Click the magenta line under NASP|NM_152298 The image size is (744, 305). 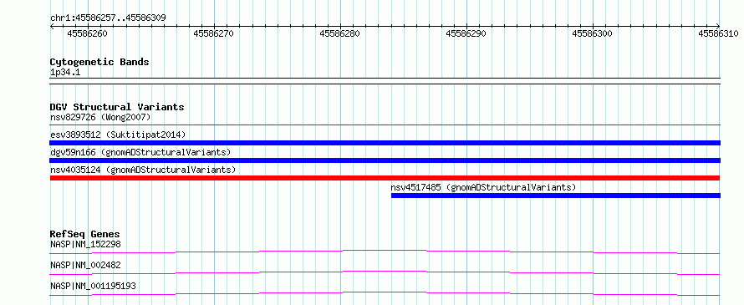[x=385, y=252]
